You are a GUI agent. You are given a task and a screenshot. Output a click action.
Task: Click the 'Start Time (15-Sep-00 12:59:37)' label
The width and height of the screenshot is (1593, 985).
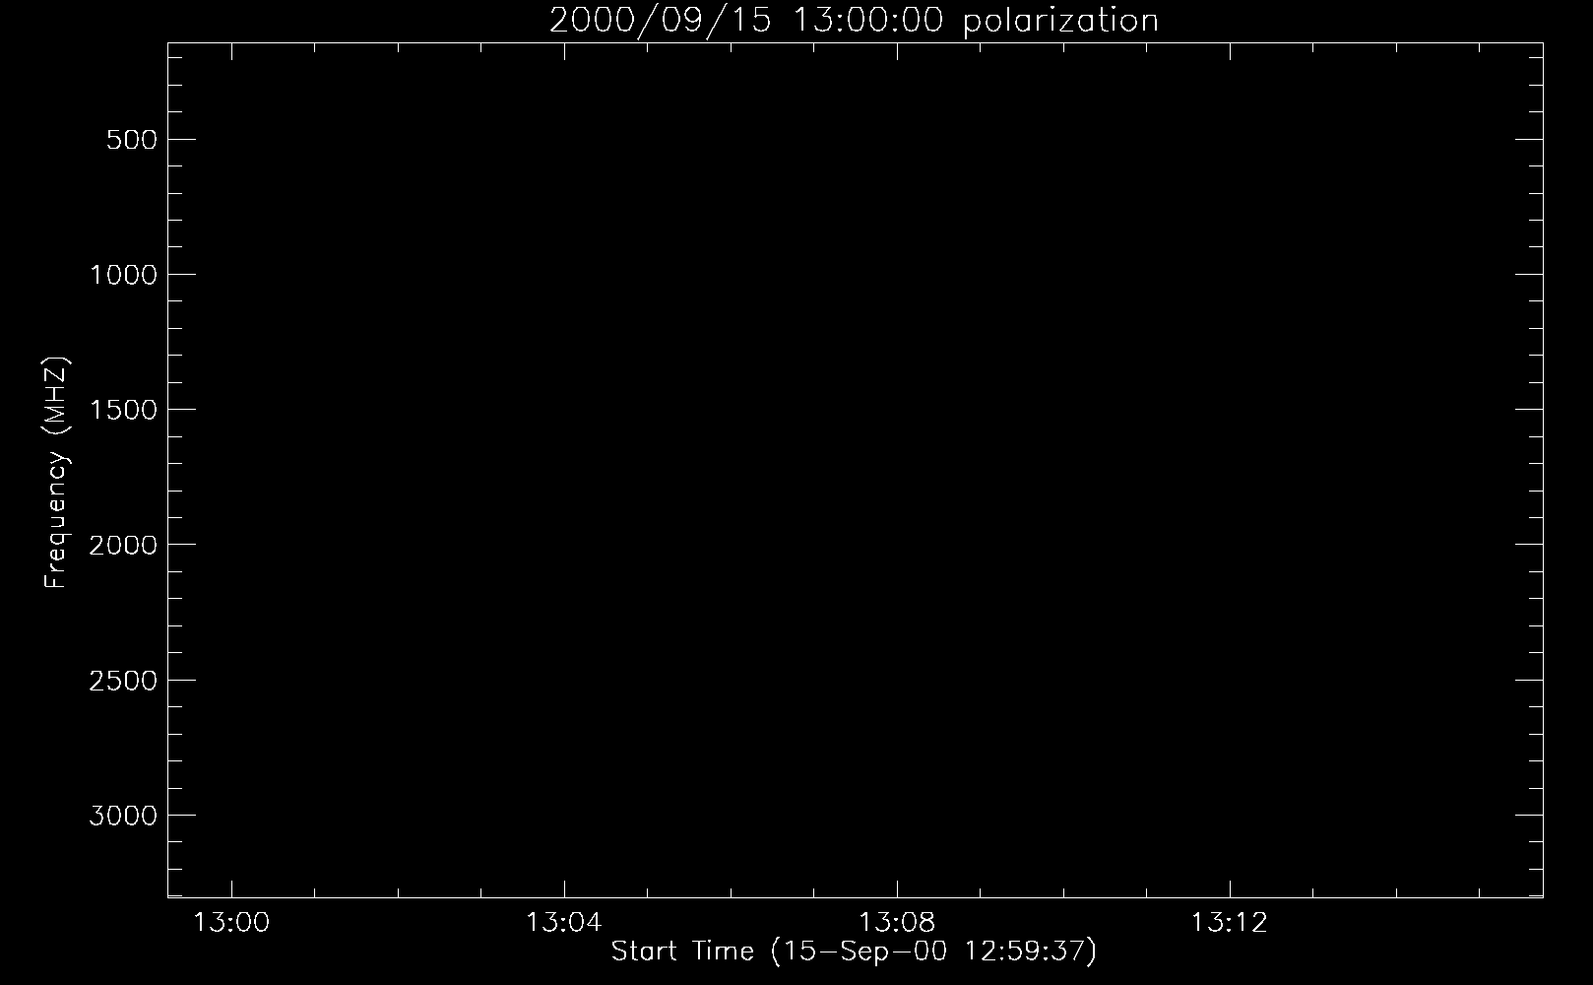pyautogui.click(x=854, y=952)
